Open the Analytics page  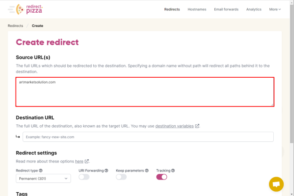[x=253, y=9]
